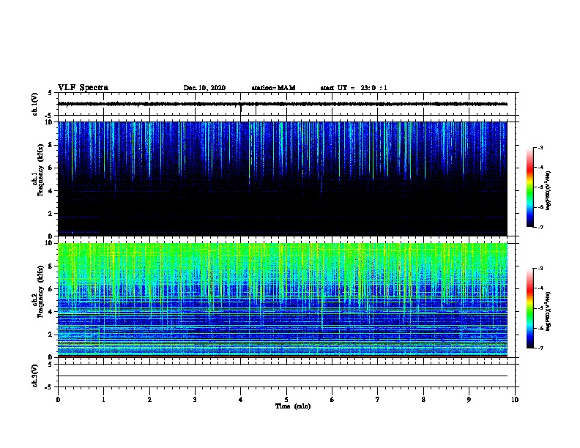Click the "10" frequency tick on ch.1 spectrogram

click(x=50, y=122)
